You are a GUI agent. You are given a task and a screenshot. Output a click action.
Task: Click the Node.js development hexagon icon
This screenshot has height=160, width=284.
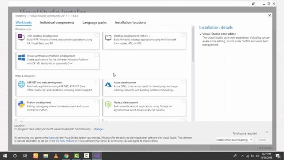coord(108,104)
